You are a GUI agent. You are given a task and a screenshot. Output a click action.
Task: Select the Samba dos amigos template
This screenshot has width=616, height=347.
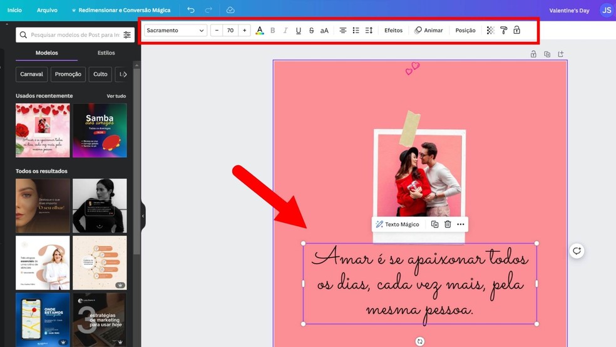click(x=100, y=130)
